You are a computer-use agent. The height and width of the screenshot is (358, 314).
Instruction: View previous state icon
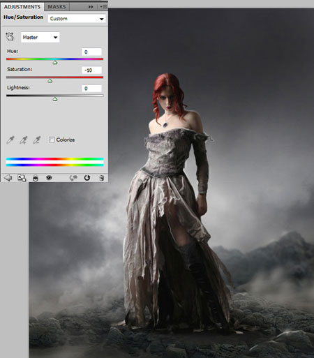[73, 178]
